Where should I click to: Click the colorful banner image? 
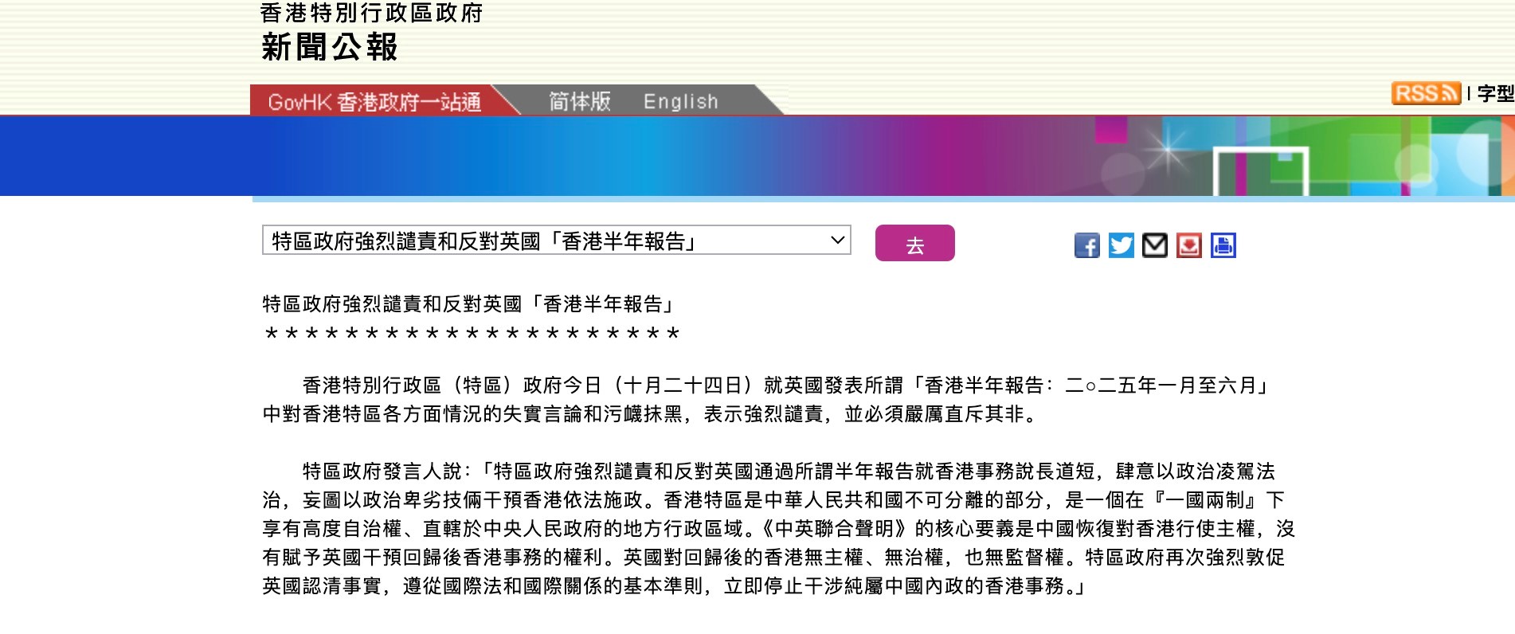pos(757,156)
